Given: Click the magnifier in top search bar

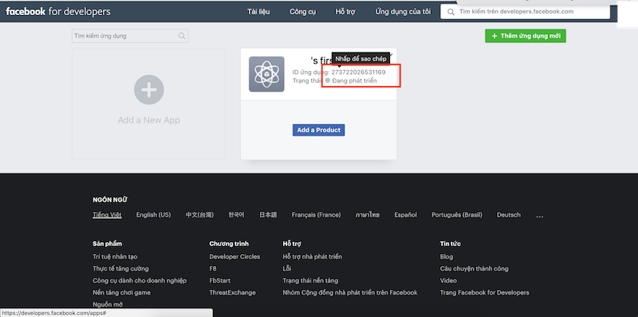Looking at the screenshot, I should tap(451, 12).
